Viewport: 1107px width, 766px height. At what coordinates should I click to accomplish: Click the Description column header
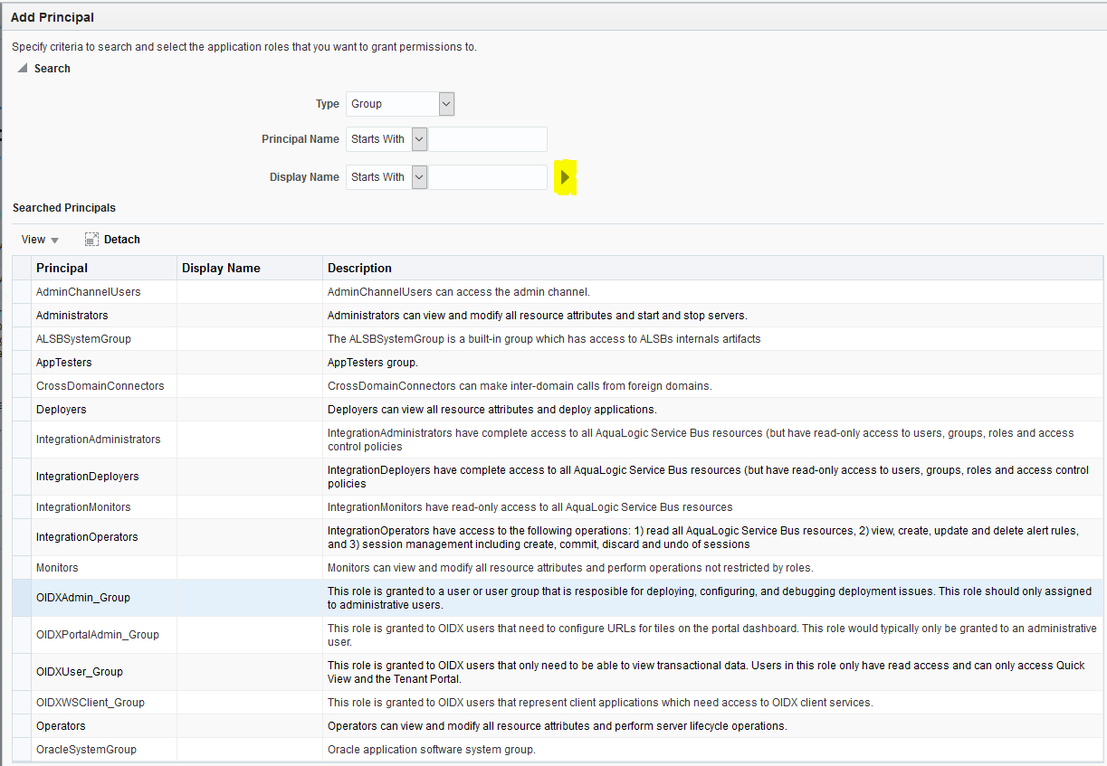[x=359, y=268]
